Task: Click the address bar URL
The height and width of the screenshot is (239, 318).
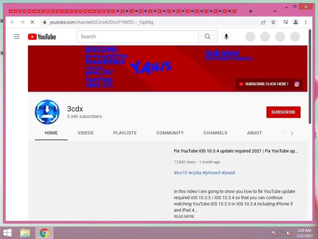Action: (x=102, y=22)
